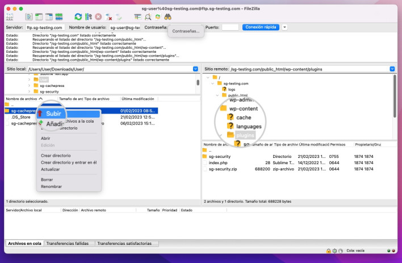Toggle local directory tree display icon
Image resolution: width=402 pixels, height=263 pixels.
(x=39, y=17)
